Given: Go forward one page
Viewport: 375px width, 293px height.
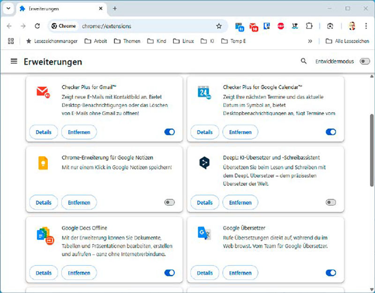Looking at the screenshot, I should [x=23, y=26].
